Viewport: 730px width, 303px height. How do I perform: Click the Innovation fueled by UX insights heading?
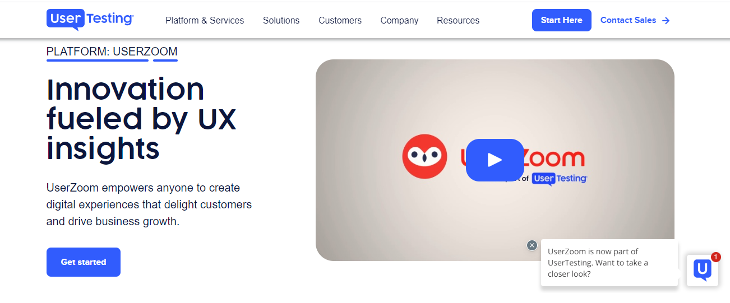pos(141,119)
